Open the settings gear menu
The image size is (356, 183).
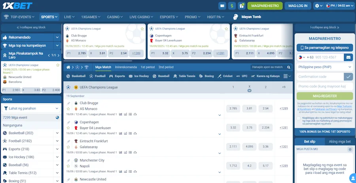[318, 6]
